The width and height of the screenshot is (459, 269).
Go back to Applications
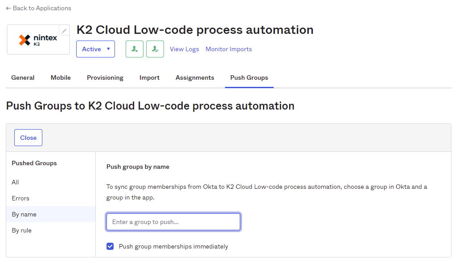coord(38,8)
